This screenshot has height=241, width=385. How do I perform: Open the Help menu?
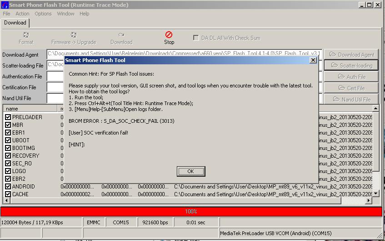click(x=85, y=14)
